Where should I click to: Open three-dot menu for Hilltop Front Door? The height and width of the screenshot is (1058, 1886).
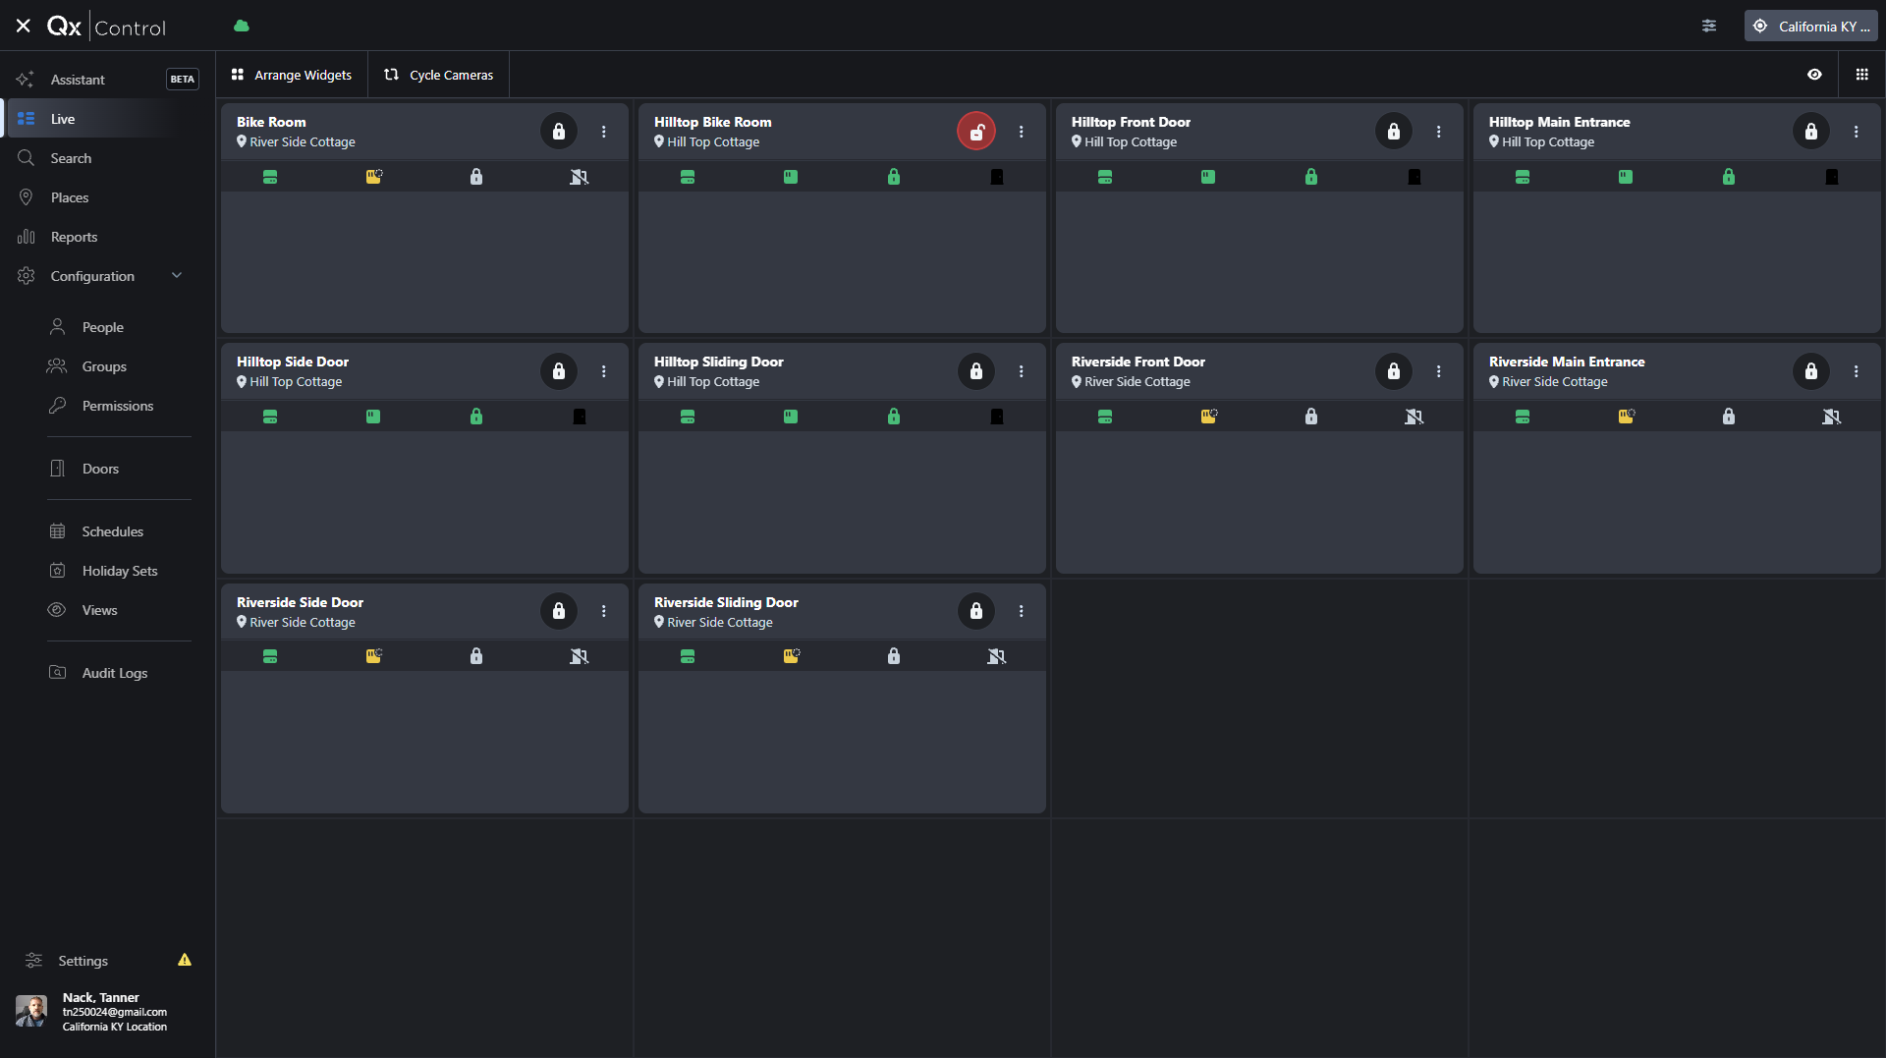tap(1439, 132)
